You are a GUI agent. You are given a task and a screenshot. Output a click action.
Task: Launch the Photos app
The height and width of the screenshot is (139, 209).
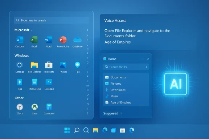pos(63,67)
